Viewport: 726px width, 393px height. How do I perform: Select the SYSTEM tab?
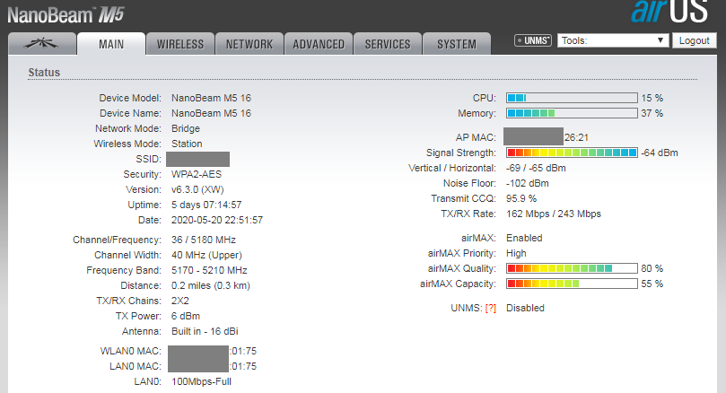457,44
